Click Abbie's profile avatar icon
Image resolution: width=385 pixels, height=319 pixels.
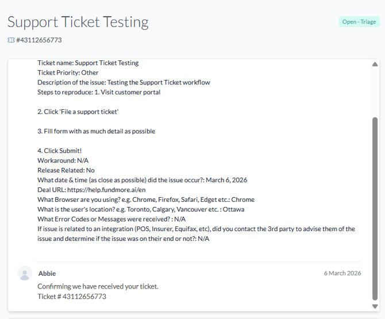pyautogui.click(x=25, y=274)
